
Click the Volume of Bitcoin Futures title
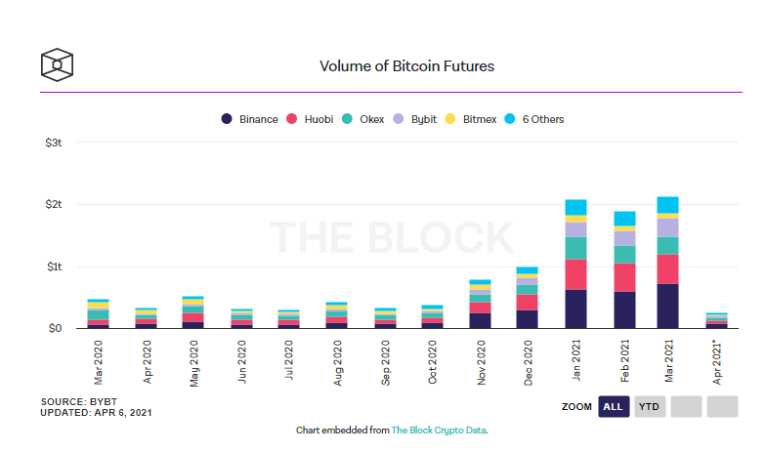[406, 66]
